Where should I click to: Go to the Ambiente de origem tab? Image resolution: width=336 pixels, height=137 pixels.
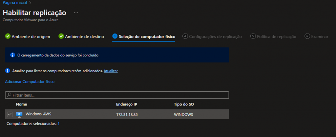[31, 36]
